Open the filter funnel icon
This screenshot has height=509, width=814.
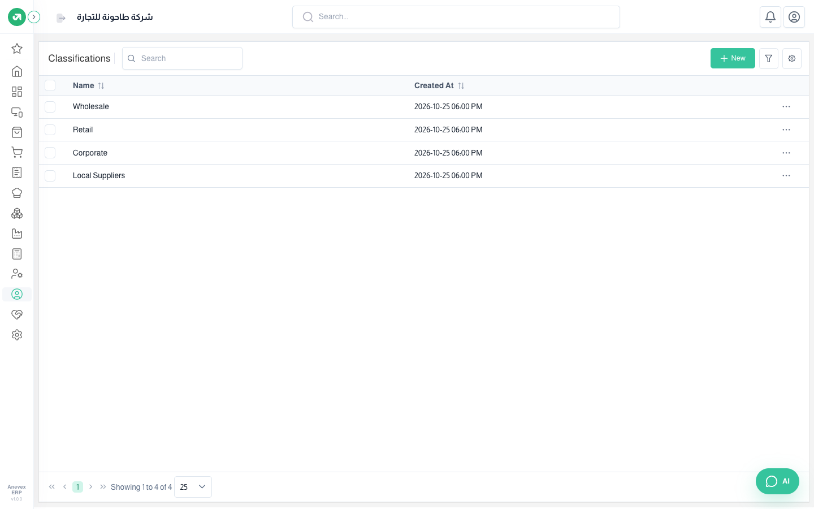(x=769, y=58)
